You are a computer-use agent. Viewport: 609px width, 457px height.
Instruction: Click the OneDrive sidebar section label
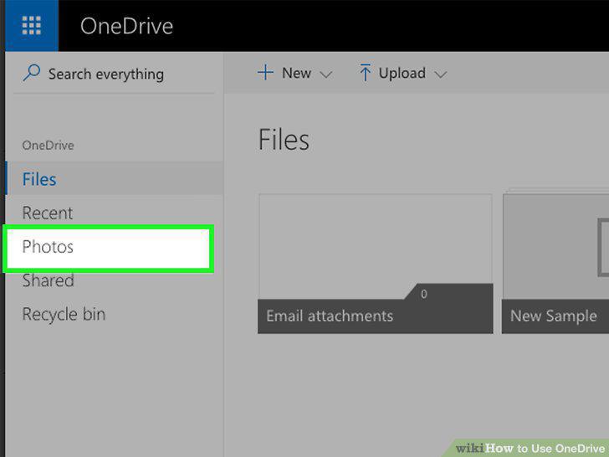[x=49, y=146]
